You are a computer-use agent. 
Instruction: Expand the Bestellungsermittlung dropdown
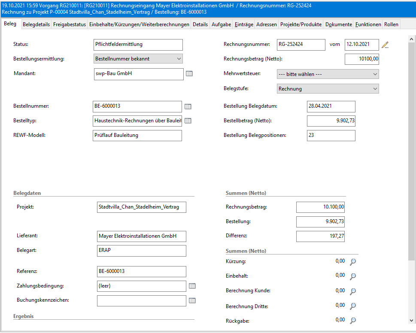[x=138, y=59]
